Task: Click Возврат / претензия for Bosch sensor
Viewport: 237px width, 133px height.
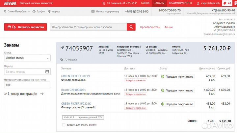Action: (136, 94)
